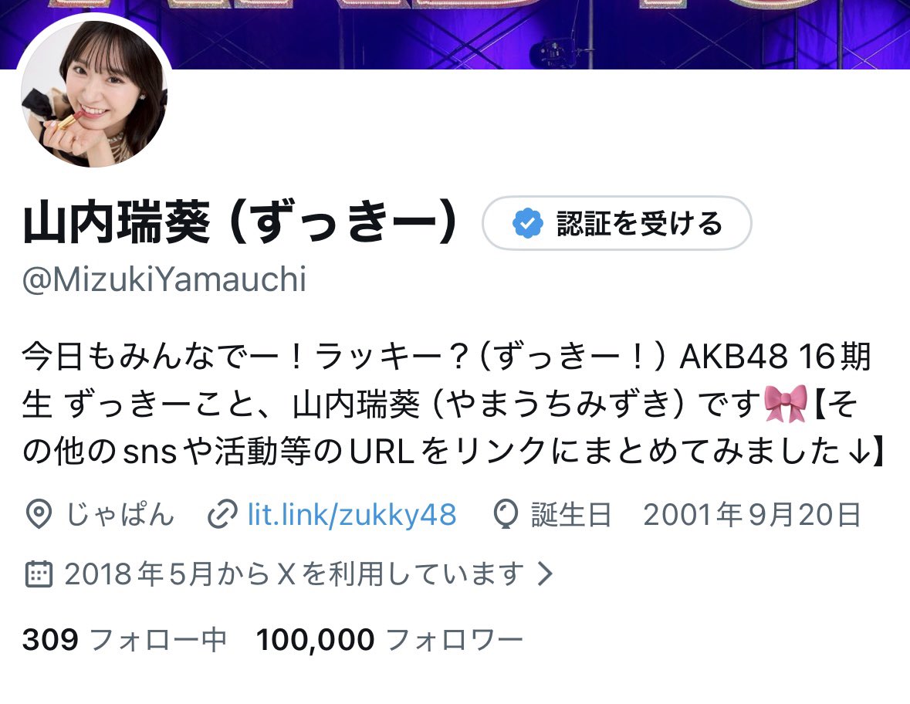The height and width of the screenshot is (704, 910).
Task: Click the blue verified badge icon
Action: coord(527,223)
